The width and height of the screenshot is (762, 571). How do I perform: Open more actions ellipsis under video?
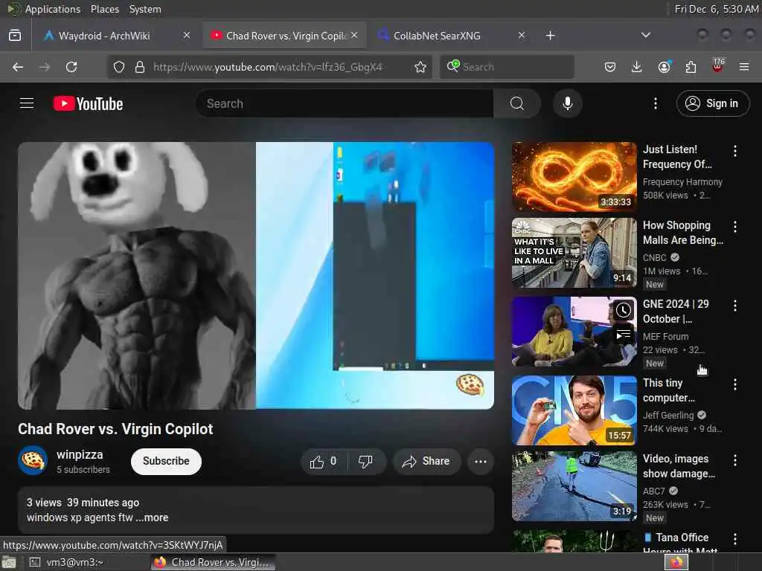click(480, 461)
